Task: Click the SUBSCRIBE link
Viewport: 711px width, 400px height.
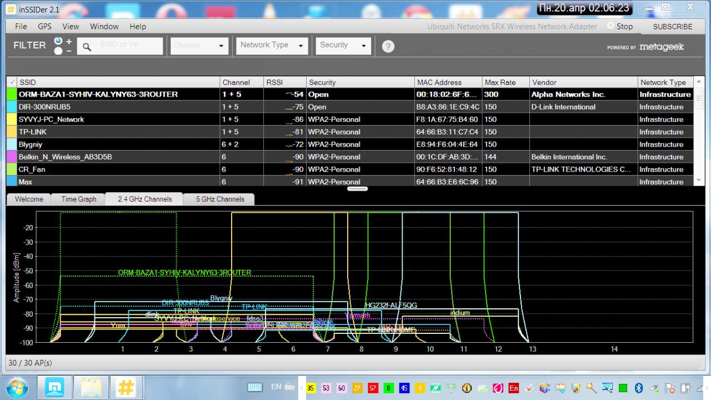Action: (672, 26)
